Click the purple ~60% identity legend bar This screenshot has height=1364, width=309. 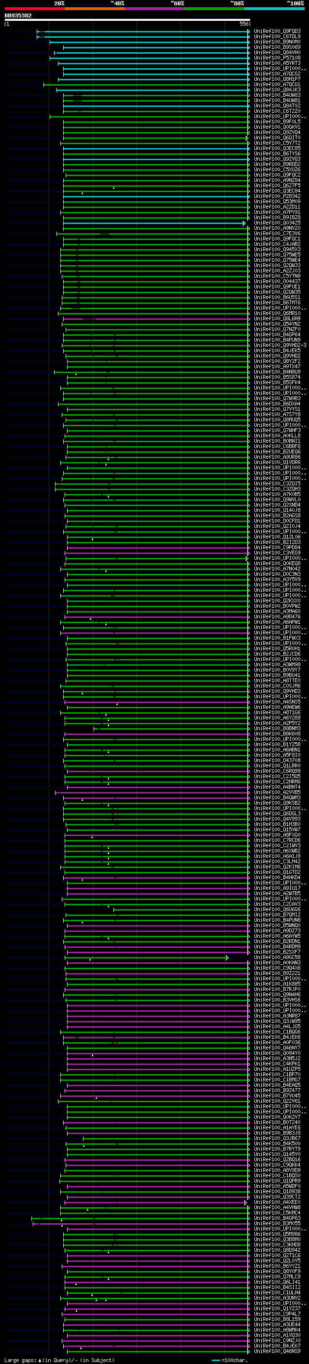click(154, 9)
